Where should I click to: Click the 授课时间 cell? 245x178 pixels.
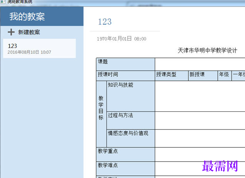tap(126, 76)
